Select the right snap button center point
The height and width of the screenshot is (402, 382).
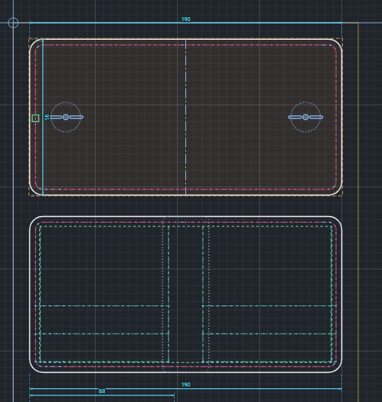coord(306,117)
